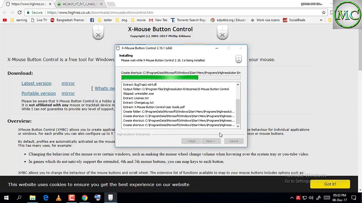
Task: Click the disabled Next button in installer
Action: 211,141
